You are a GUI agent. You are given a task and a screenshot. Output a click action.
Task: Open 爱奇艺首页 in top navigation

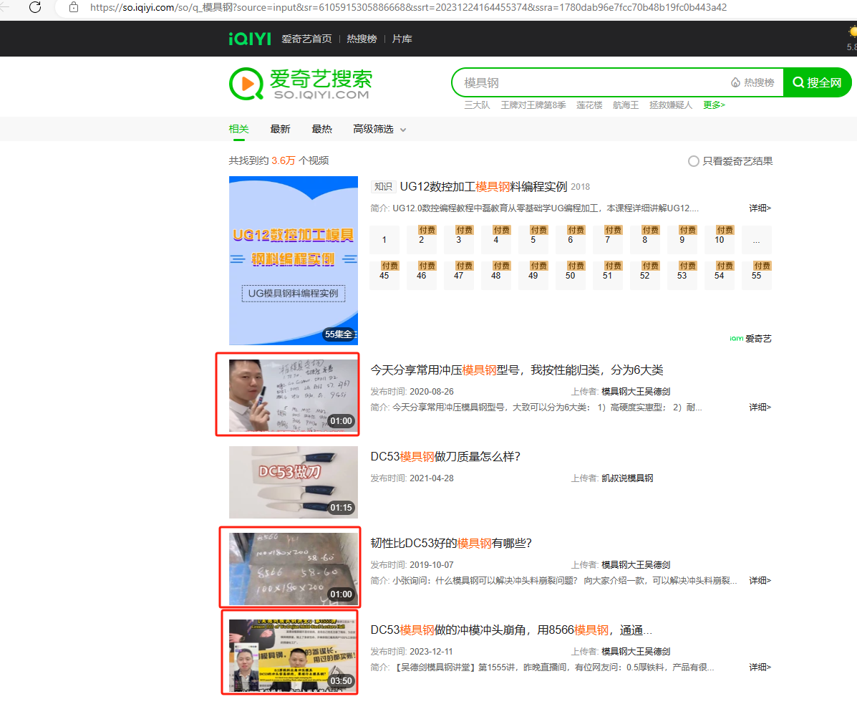tap(306, 39)
